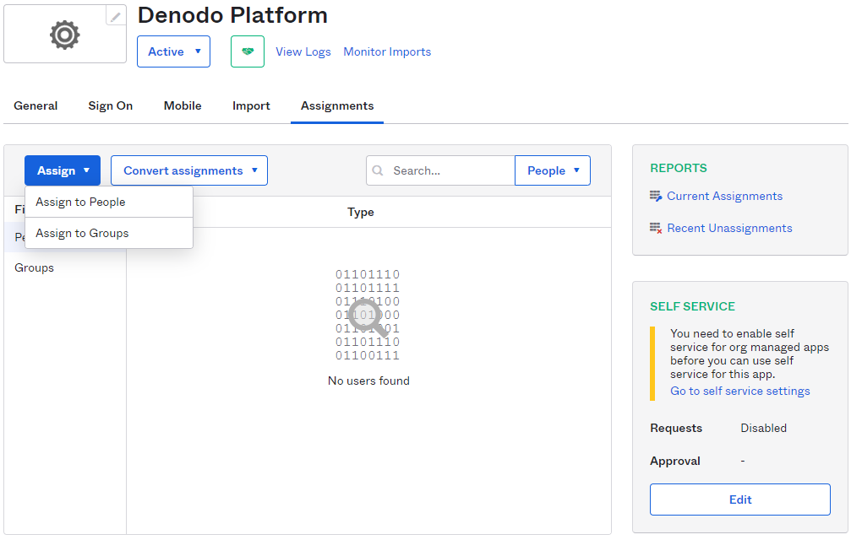Open the People filter dropdown
This screenshot has width=851, height=540.
click(553, 170)
